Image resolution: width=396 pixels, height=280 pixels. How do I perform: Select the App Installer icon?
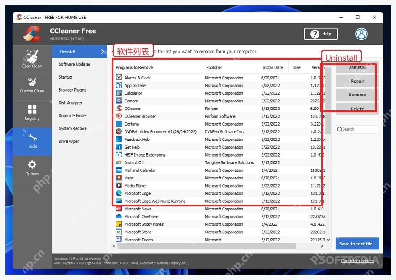pyautogui.click(x=119, y=85)
